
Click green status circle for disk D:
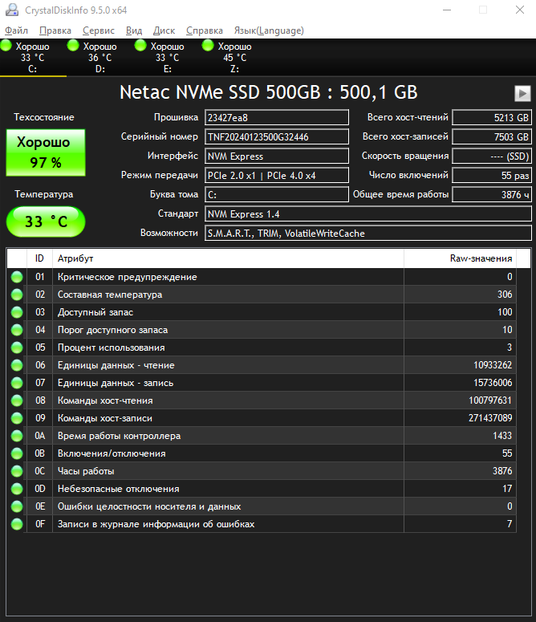click(x=73, y=45)
